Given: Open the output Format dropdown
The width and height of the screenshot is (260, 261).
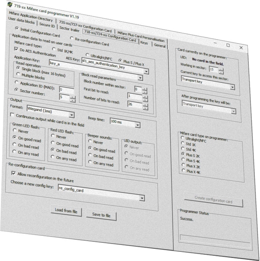Looking at the screenshot, I should point(72,115).
